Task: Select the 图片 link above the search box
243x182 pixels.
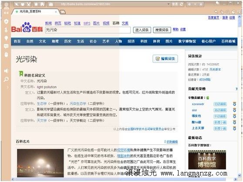Action: tap(96, 23)
